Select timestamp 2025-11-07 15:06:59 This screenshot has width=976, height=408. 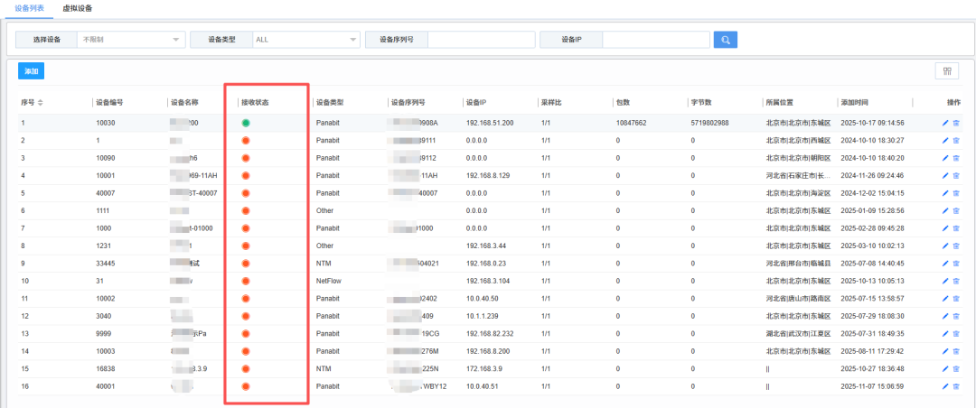pyautogui.click(x=872, y=386)
